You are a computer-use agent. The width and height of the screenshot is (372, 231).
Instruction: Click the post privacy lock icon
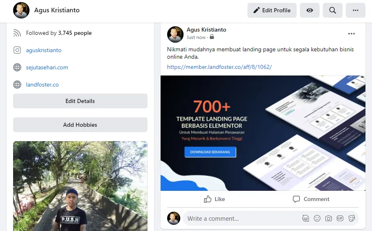click(x=212, y=37)
